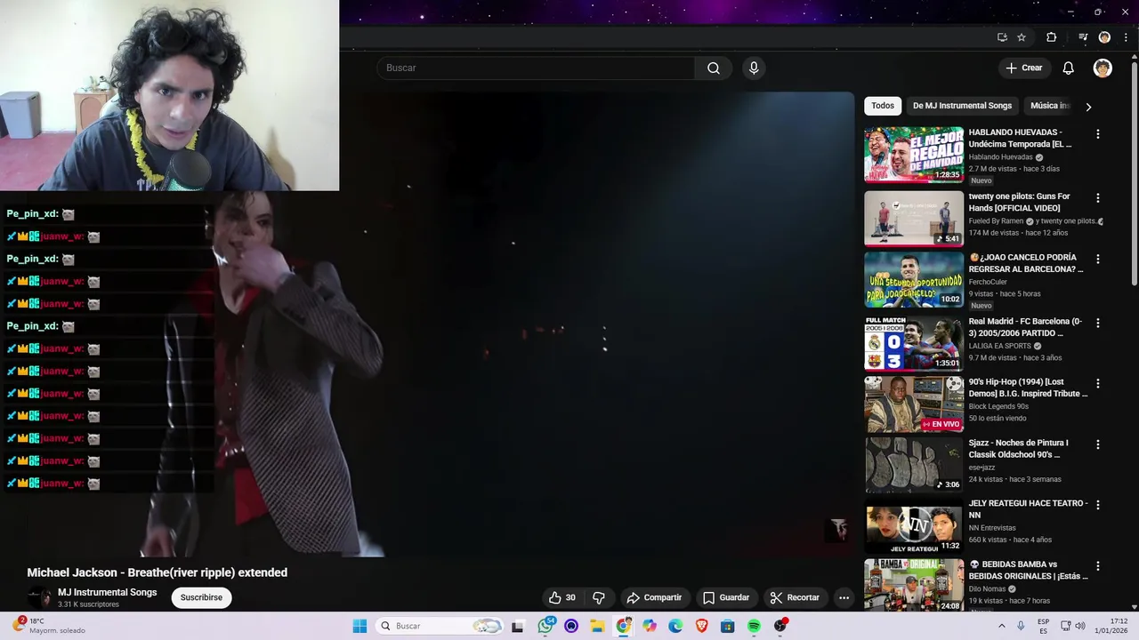Click the YouTube Buscar search field
The image size is (1139, 640).
click(x=536, y=68)
